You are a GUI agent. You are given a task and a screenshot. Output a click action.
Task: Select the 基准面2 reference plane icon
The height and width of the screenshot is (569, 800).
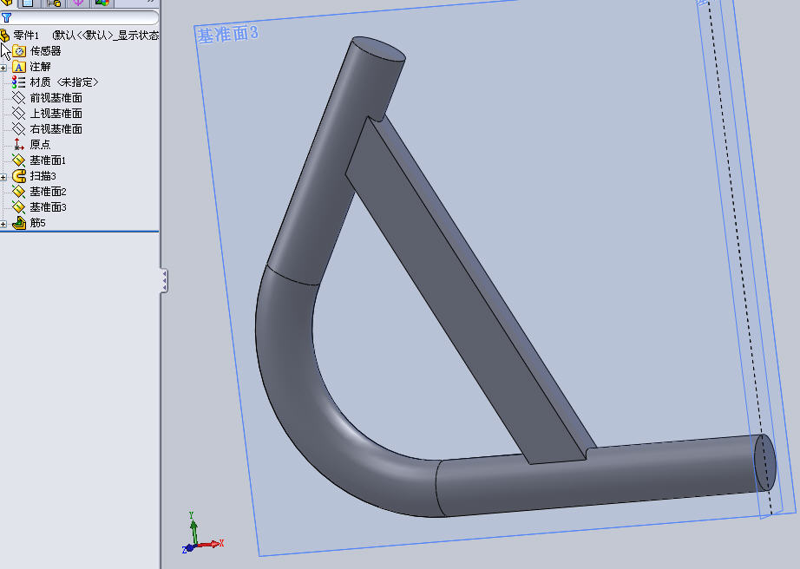(x=19, y=191)
